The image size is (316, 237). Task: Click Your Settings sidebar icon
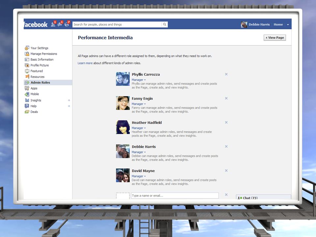(x=27, y=48)
